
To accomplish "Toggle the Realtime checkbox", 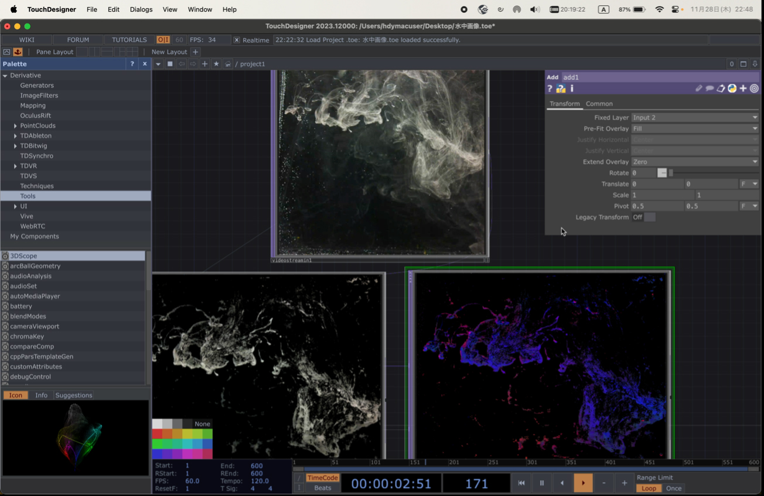I will pos(237,40).
